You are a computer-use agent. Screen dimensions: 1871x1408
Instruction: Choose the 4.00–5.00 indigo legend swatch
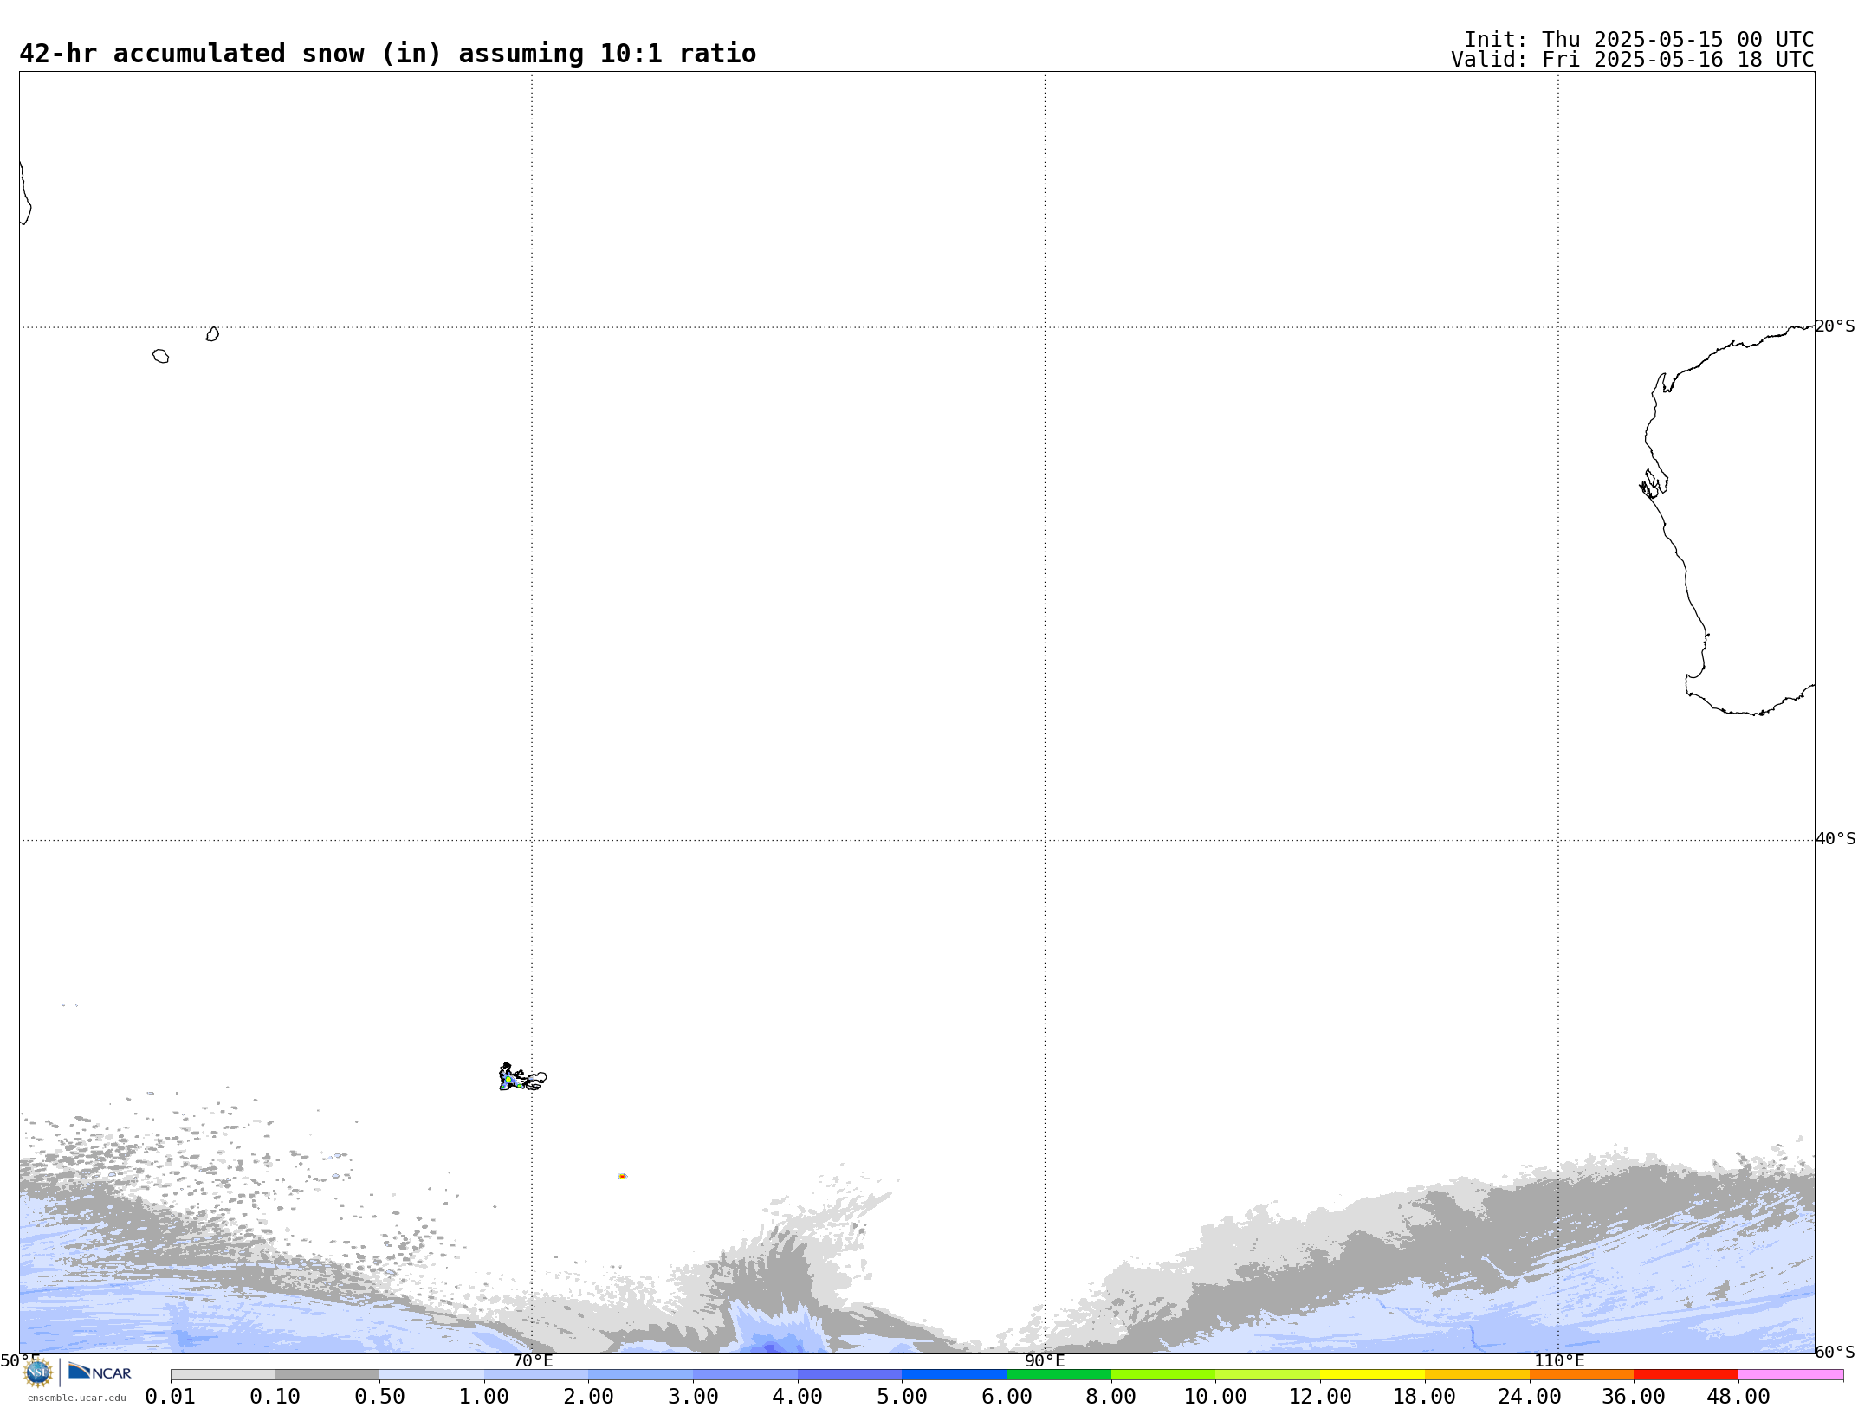(850, 1375)
